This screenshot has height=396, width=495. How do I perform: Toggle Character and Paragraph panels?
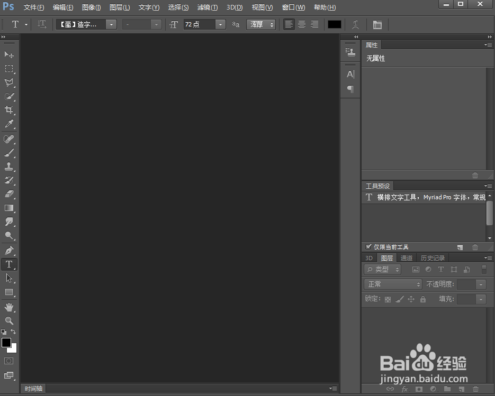coord(377,24)
